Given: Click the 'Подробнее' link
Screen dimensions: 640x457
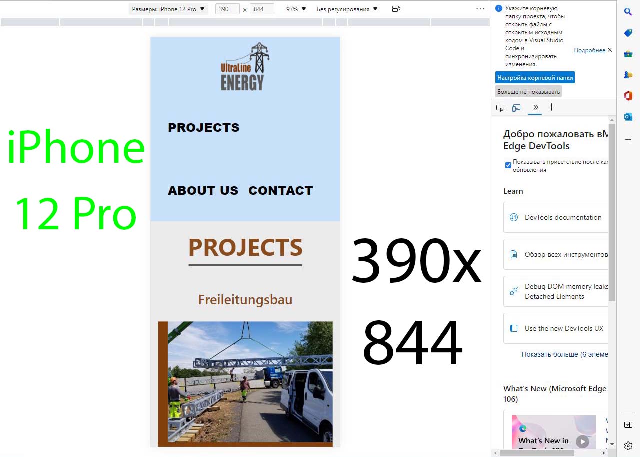Looking at the screenshot, I should [x=589, y=50].
